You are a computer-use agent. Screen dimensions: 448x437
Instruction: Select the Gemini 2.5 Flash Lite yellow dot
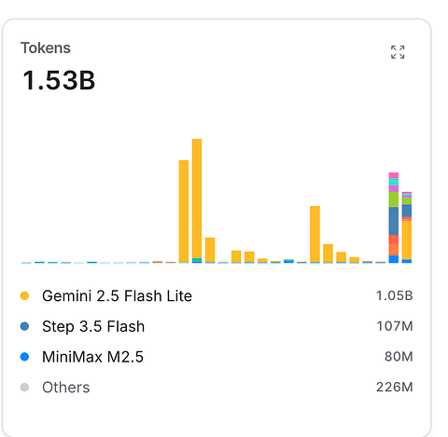(x=24, y=295)
